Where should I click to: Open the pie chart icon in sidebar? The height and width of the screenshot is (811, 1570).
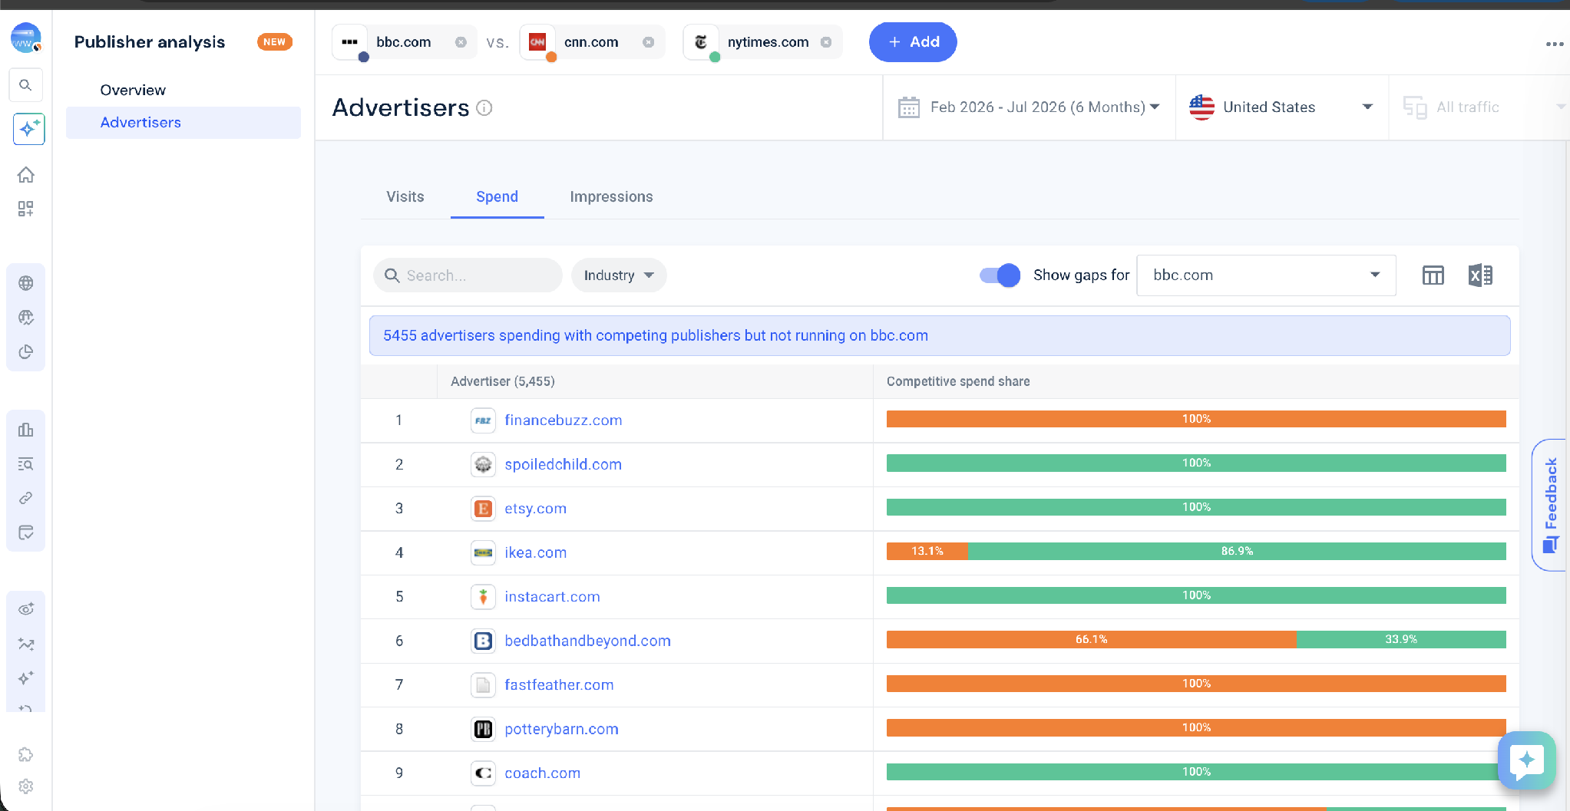pyautogui.click(x=26, y=352)
